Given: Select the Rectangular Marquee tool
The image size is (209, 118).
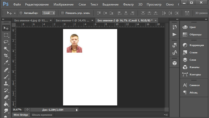Looking at the screenshot, I should (x=6, y=35).
